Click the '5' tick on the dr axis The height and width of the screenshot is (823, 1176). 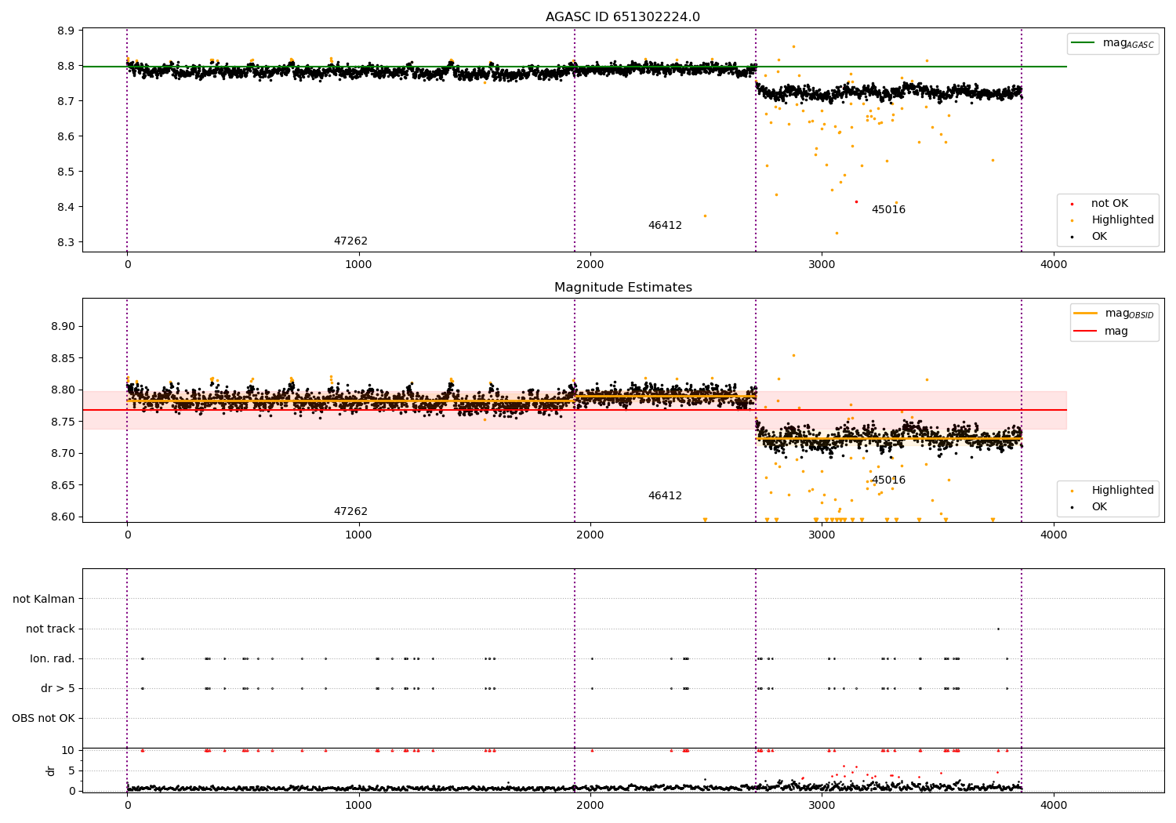point(71,770)
